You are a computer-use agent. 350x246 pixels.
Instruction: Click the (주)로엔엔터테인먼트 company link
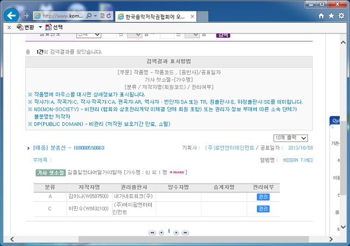229,148
